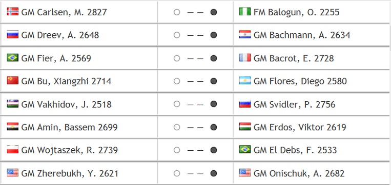Select black circle in Dreev vs Bachmann row
This screenshot has height=185, width=391.
coord(214,35)
